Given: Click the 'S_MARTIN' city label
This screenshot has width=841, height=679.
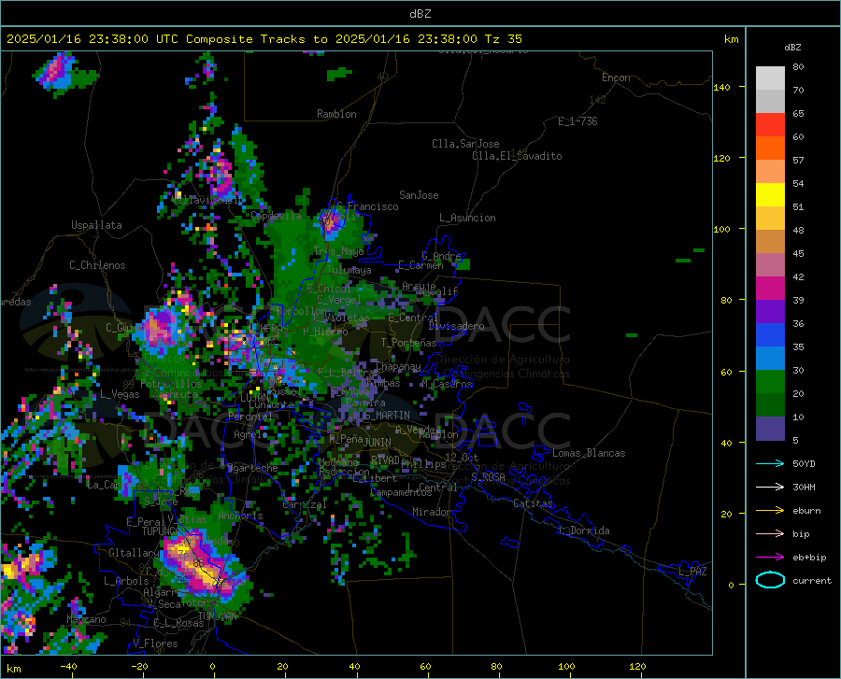Looking at the screenshot, I should click(387, 416).
